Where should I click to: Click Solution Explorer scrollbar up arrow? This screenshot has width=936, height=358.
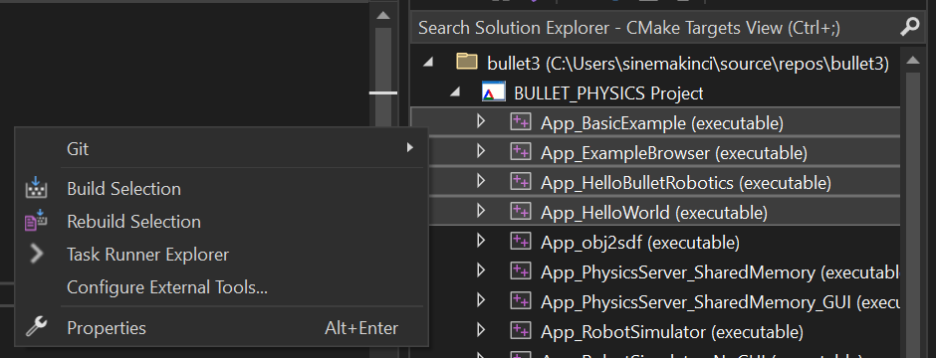click(912, 60)
